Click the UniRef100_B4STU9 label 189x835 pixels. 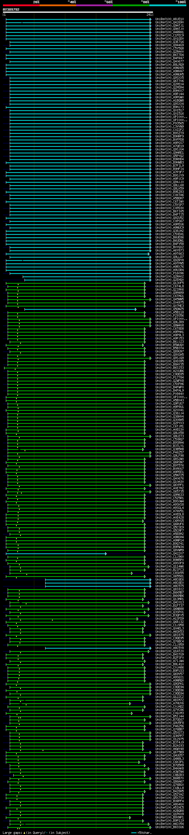point(170,654)
